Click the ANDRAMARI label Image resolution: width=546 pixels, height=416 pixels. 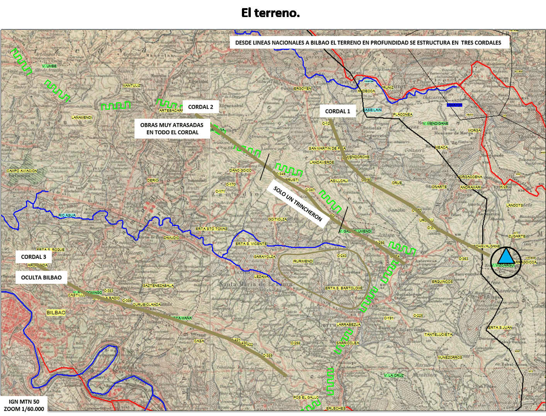tap(471, 187)
